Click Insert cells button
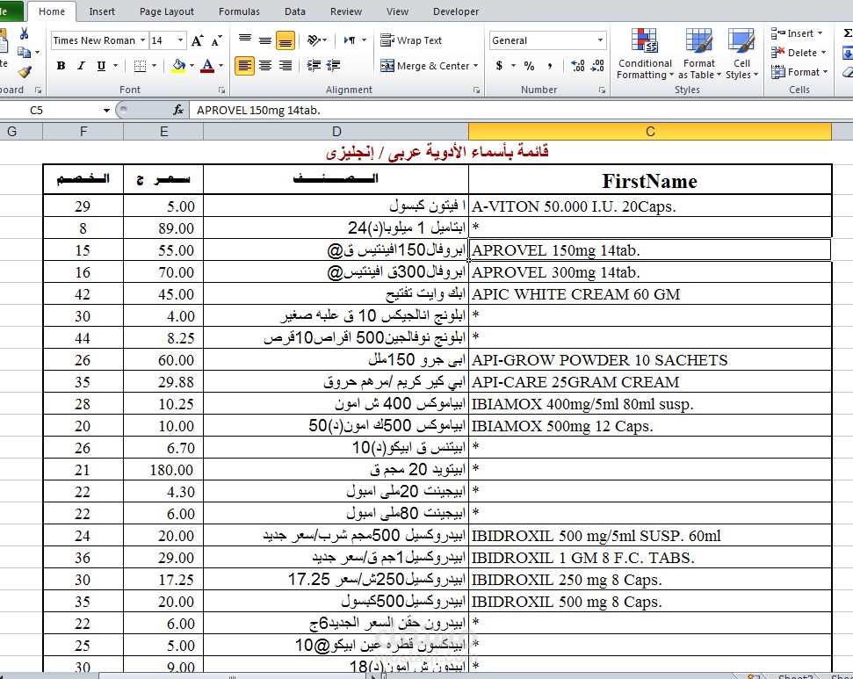 click(797, 33)
